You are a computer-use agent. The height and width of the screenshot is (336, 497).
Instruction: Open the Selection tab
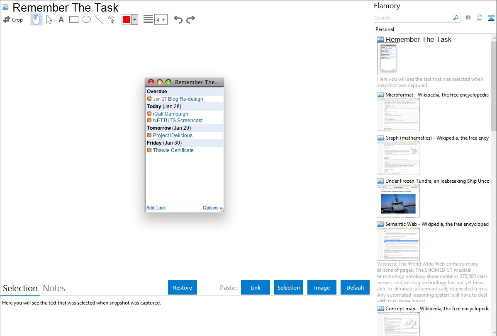point(20,288)
